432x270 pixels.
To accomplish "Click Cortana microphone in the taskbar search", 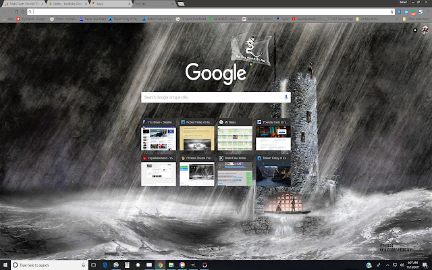I will point(84,265).
